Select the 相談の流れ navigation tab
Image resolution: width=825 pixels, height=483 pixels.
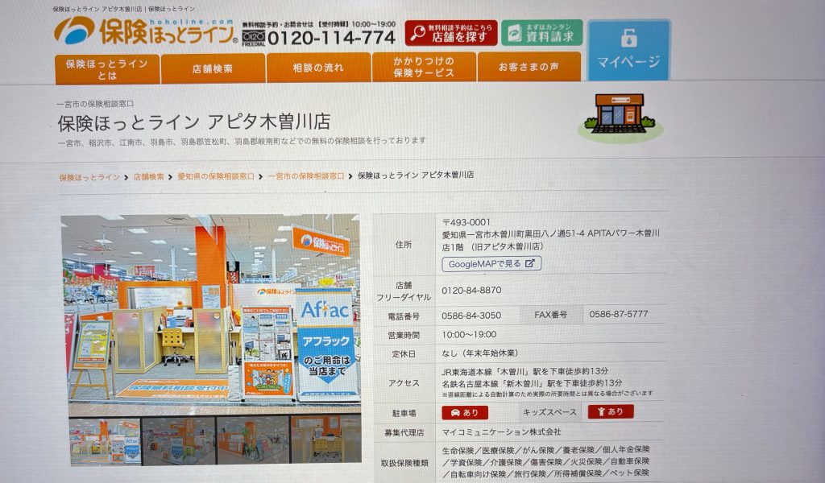[318, 68]
